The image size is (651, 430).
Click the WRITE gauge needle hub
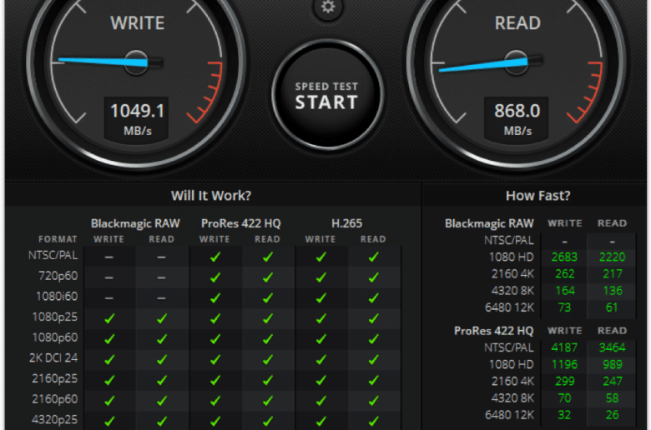click(136, 62)
